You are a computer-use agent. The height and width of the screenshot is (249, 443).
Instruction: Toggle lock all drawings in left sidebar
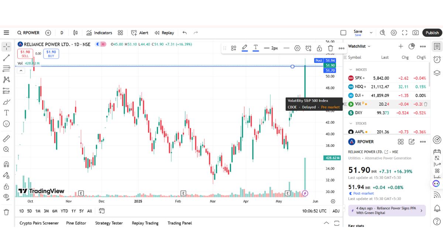coord(6,186)
